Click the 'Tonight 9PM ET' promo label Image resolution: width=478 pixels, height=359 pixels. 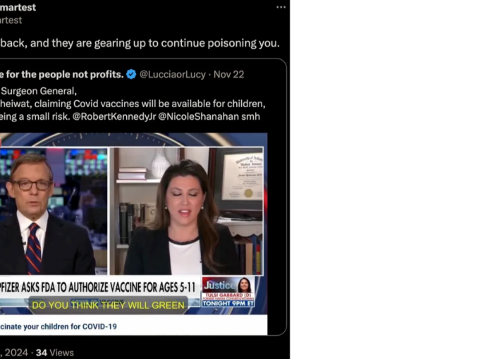[228, 303]
